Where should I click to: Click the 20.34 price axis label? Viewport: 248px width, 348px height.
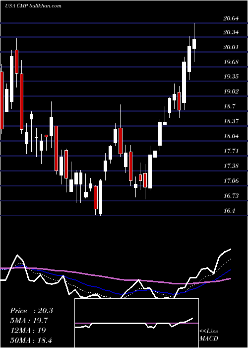tap(231, 32)
